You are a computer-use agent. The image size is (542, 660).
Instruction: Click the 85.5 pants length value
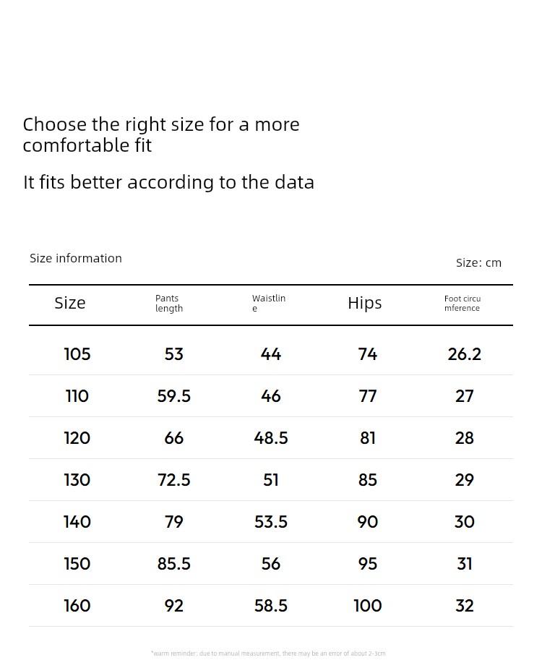[174, 564]
